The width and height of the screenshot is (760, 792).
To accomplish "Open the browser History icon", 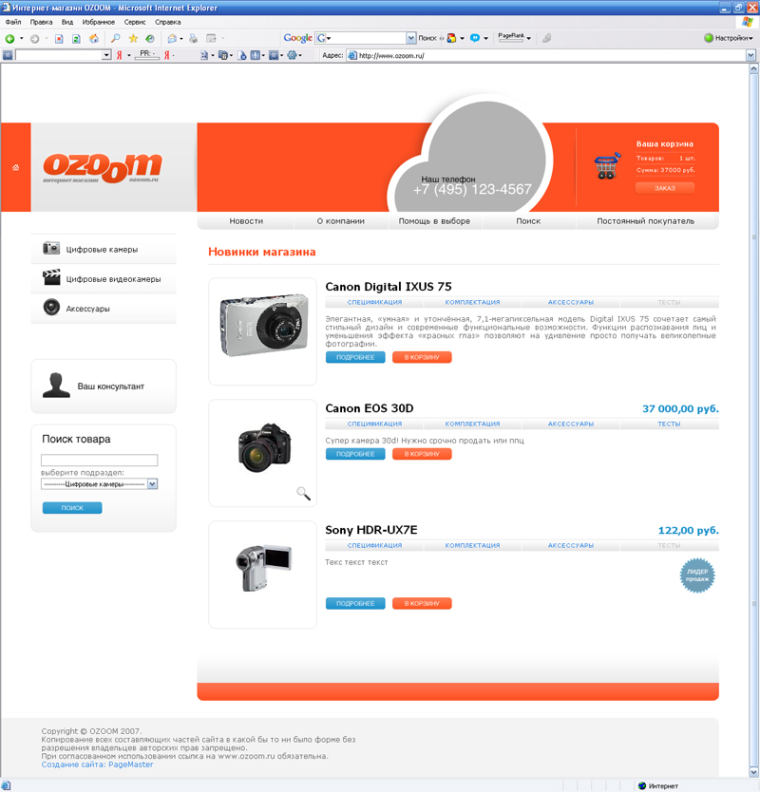I will (150, 38).
